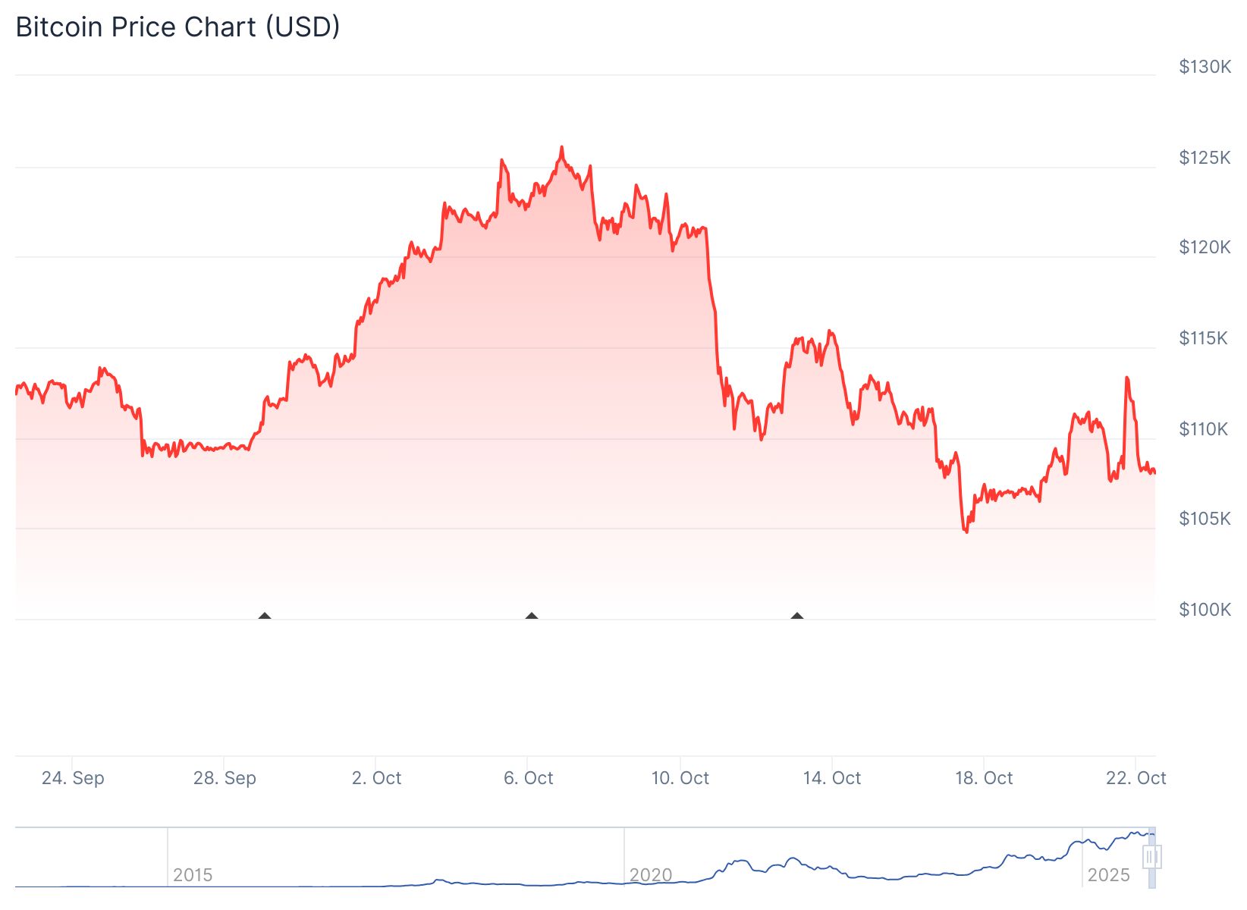Click the 10. Oct date label

680,778
